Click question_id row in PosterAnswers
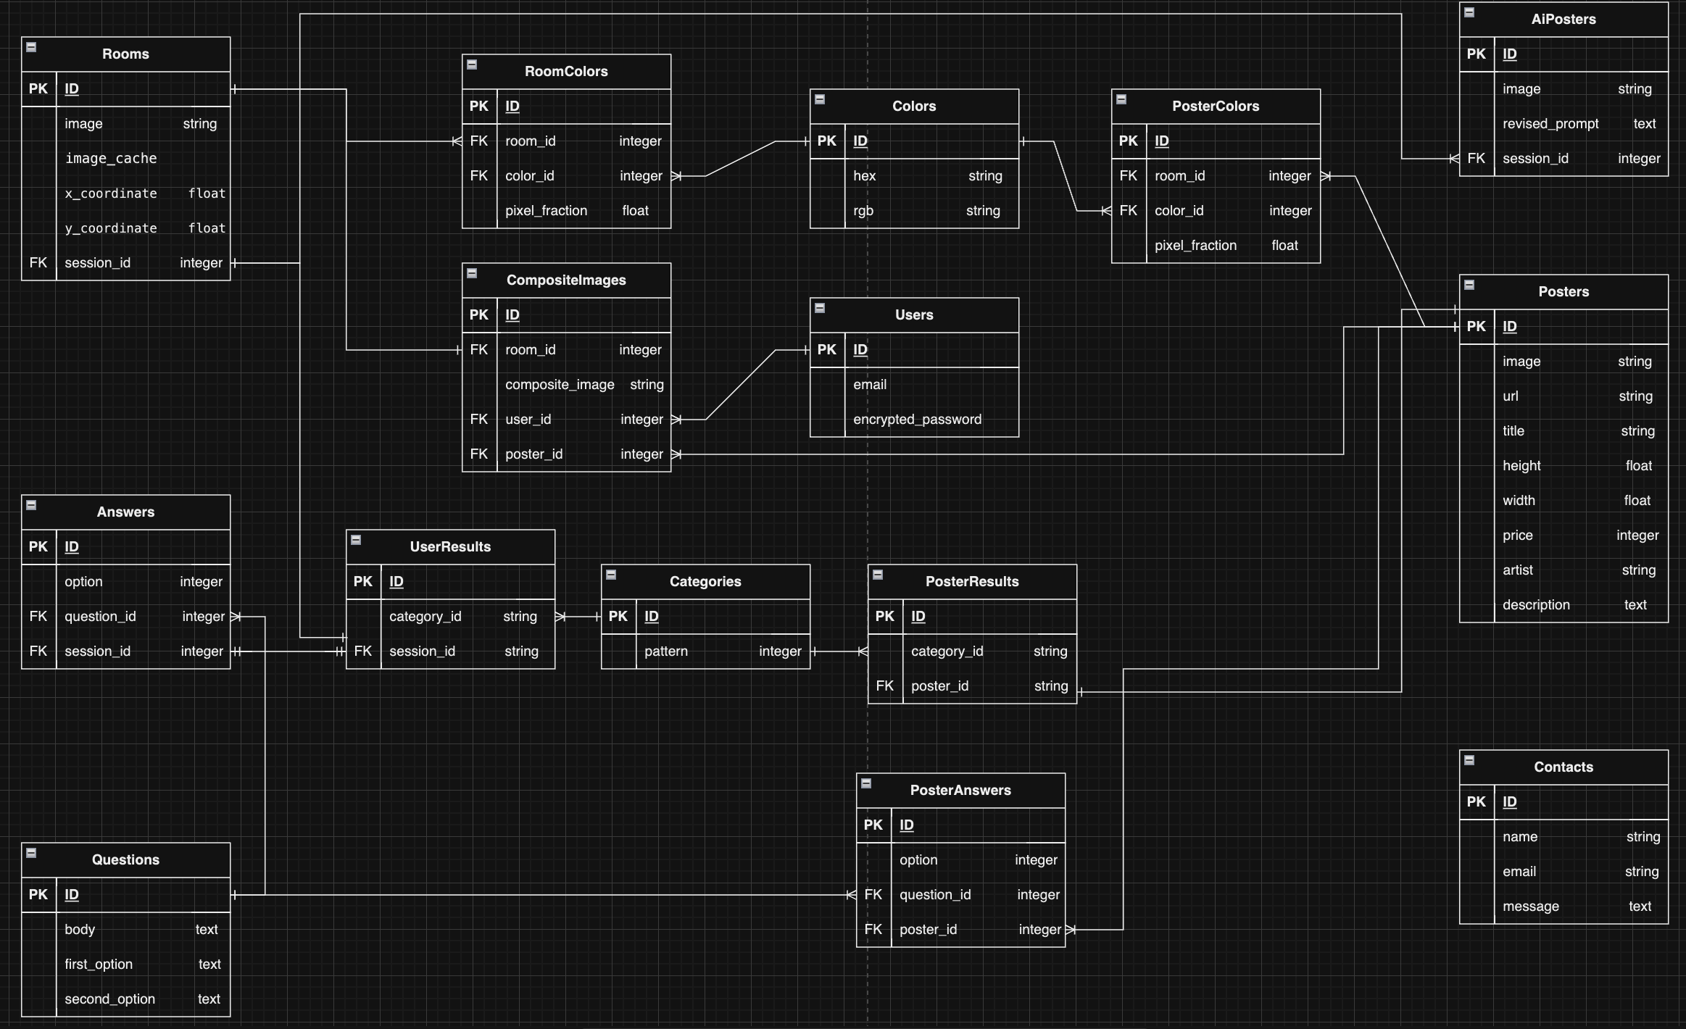 pos(960,895)
